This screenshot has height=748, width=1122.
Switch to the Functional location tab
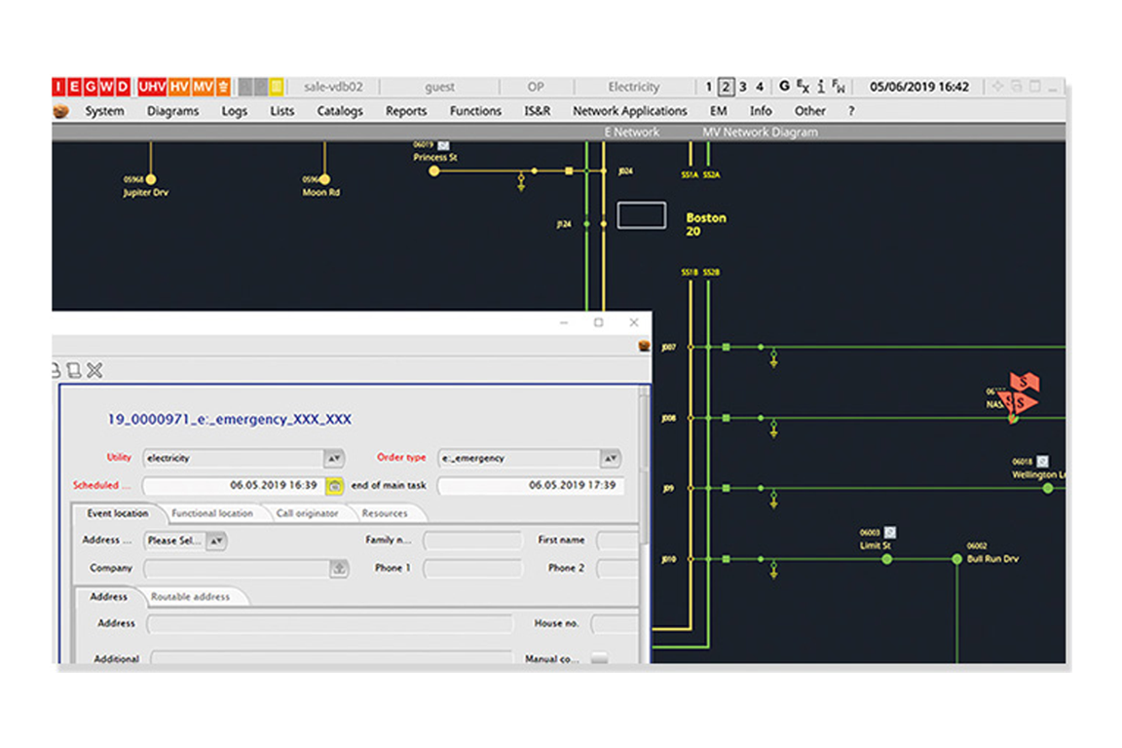click(211, 513)
